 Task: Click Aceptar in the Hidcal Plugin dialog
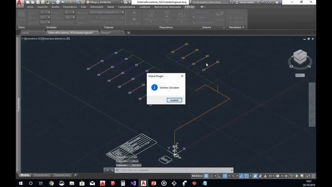pos(174,100)
